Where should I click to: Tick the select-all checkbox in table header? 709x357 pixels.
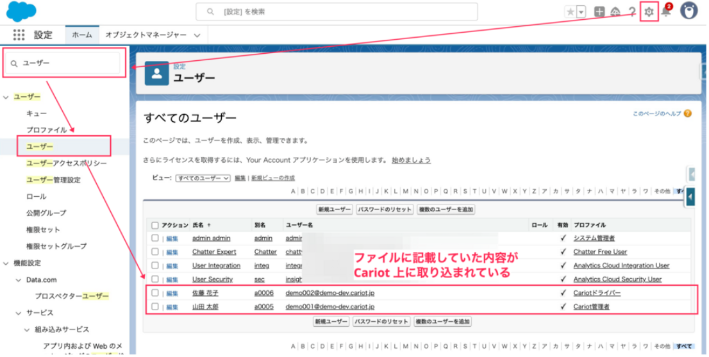(x=155, y=225)
